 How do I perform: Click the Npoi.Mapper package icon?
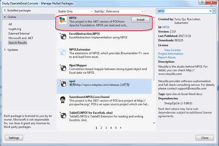pos(63,68)
